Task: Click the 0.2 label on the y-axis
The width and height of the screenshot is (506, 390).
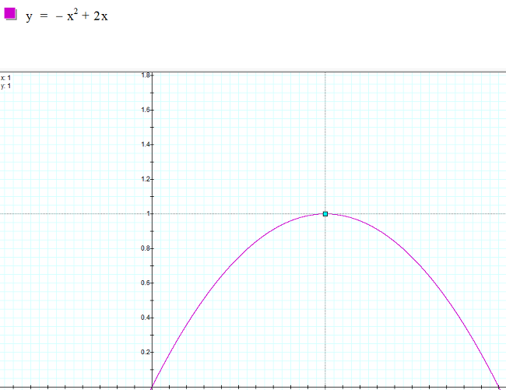Action: (146, 352)
